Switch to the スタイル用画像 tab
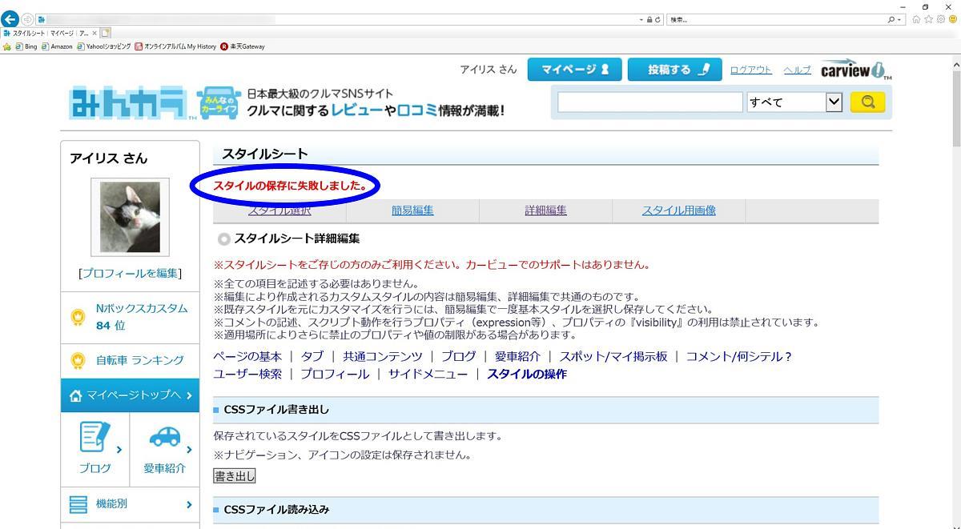Screen dimensions: 961x529 click(678, 210)
